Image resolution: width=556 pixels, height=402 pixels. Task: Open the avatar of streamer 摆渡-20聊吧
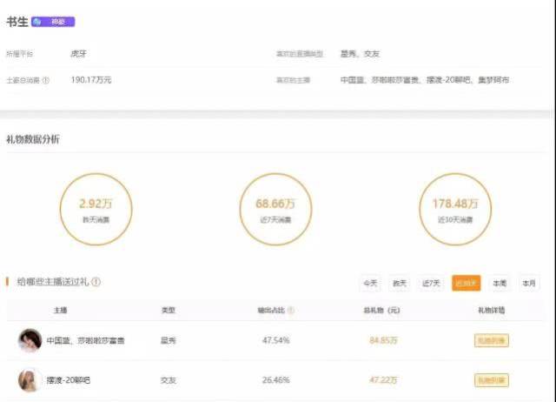pos(30,380)
